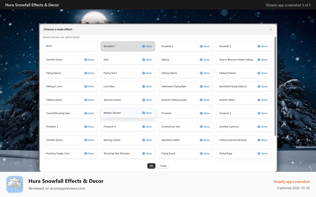Screen dimensions: 316x197
Task: Open the Falling Flowers demo
Action: 262,73
